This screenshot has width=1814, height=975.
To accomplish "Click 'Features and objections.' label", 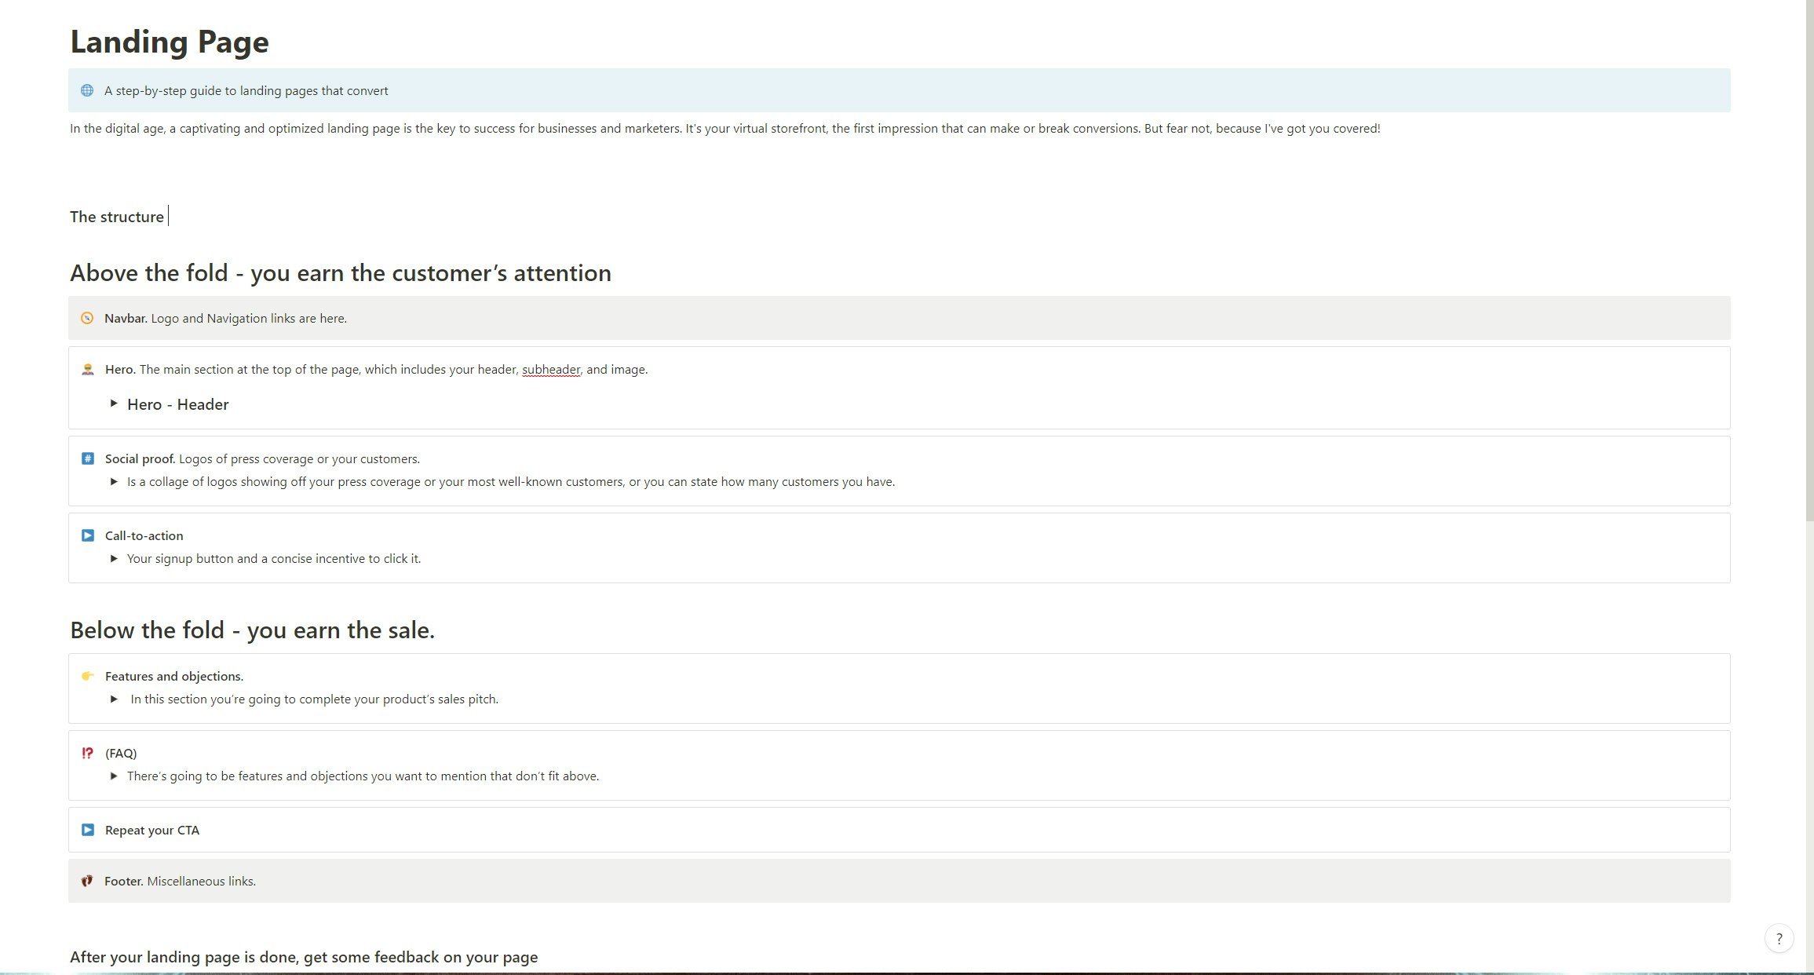I will pos(174,676).
